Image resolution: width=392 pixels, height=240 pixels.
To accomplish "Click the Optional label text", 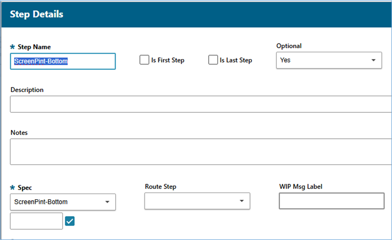I will pos(289,46).
